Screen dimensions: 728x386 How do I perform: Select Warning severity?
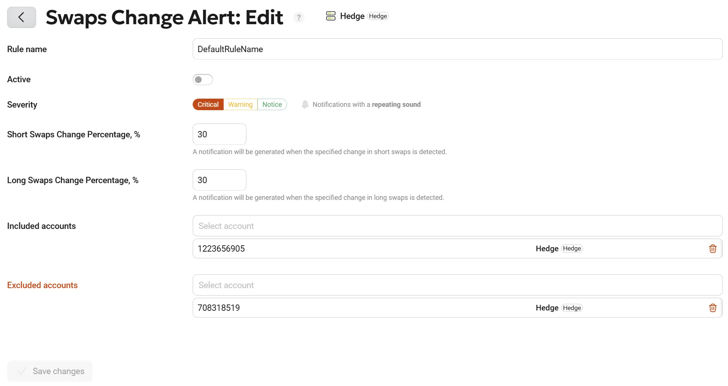[240, 105]
